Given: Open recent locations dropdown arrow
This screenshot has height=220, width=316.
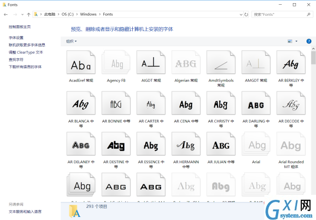Looking at the screenshot, I should pyautogui.click(x=22, y=15).
